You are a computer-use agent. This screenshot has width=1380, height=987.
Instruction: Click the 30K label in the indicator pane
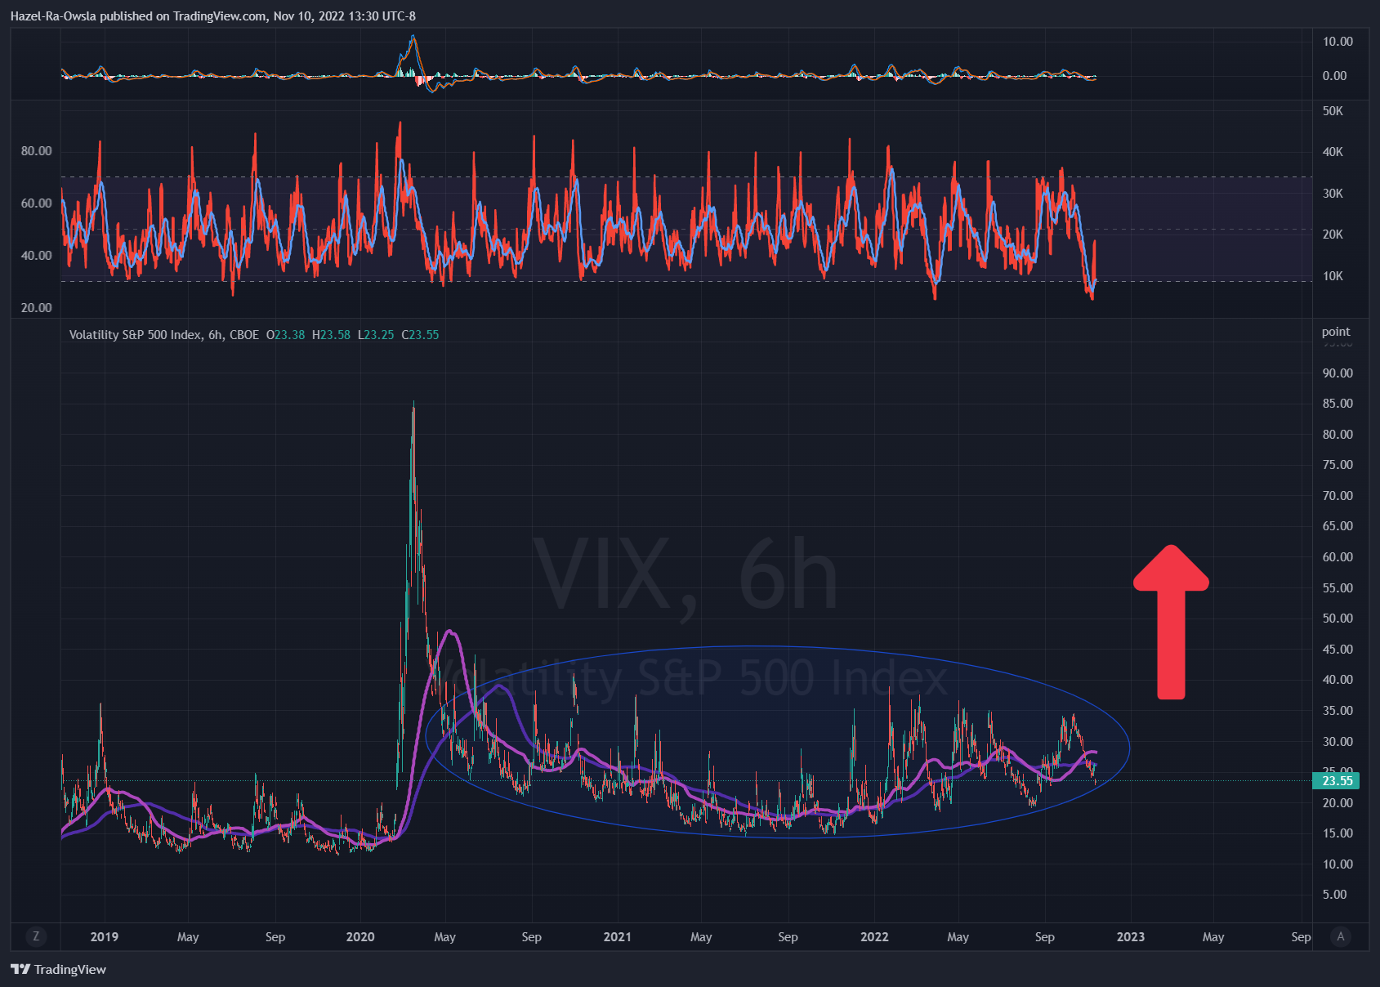pos(1333,193)
